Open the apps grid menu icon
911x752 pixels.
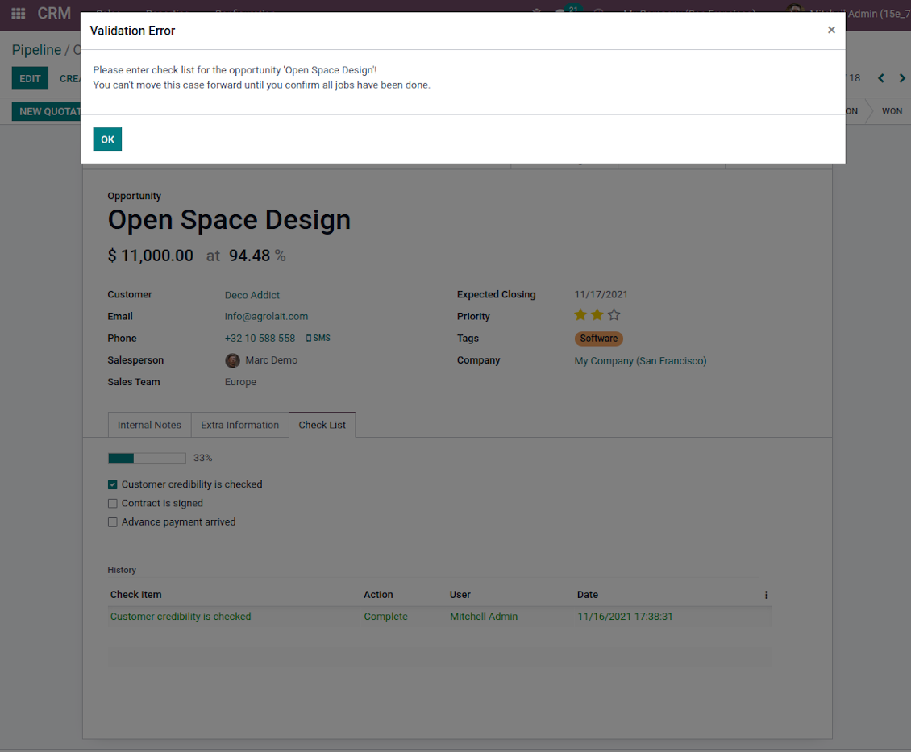[18, 14]
